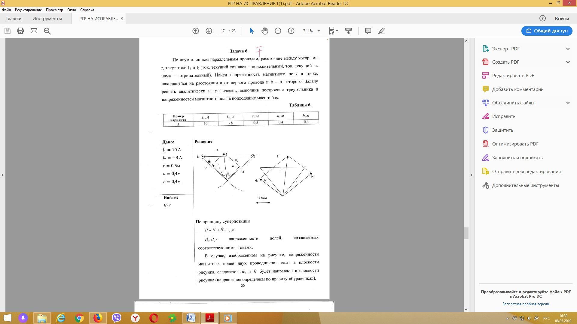Activate the Hand pan tool

265,31
